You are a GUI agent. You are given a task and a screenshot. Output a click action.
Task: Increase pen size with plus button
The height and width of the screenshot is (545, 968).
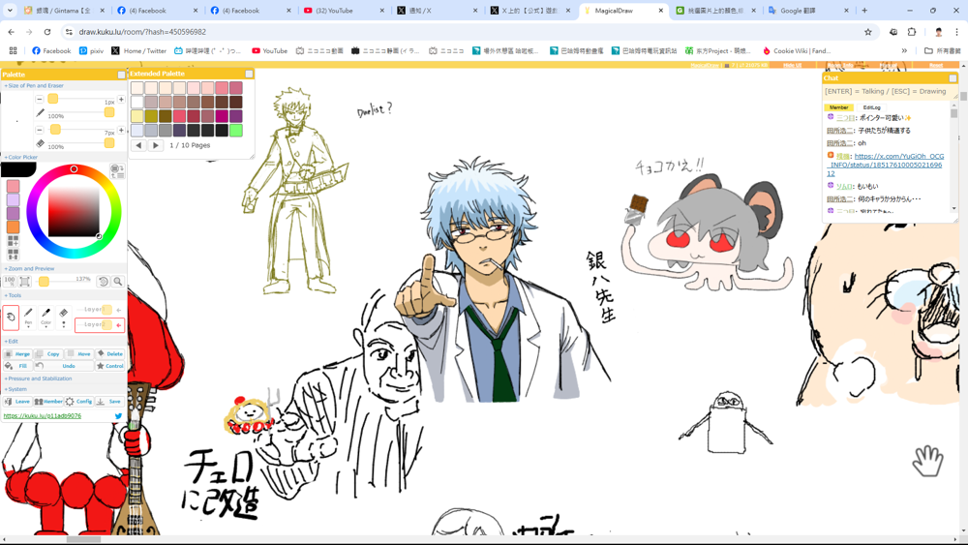121,99
